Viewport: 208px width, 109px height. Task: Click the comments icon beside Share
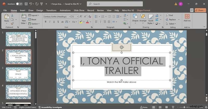(192, 10)
